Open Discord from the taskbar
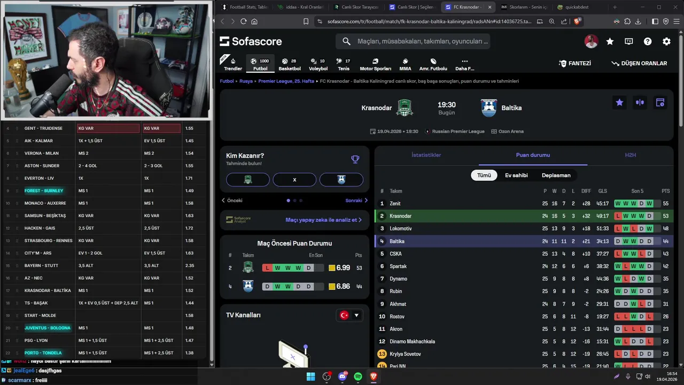Viewport: 684px width, 385px height. 342,376
